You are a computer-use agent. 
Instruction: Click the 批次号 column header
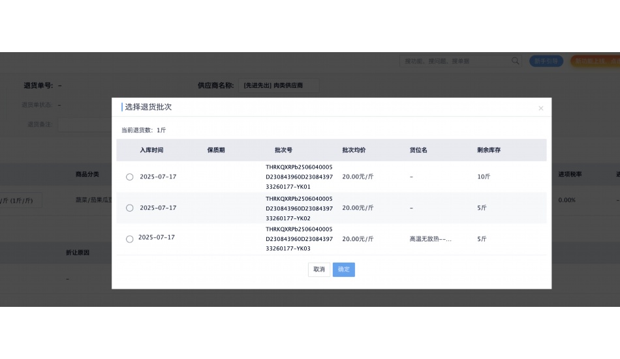284,151
